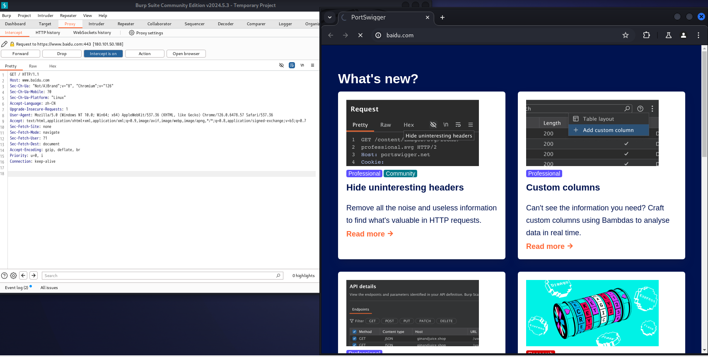Open the HTTP history sub-tab
This screenshot has height=357, width=708.
48,33
